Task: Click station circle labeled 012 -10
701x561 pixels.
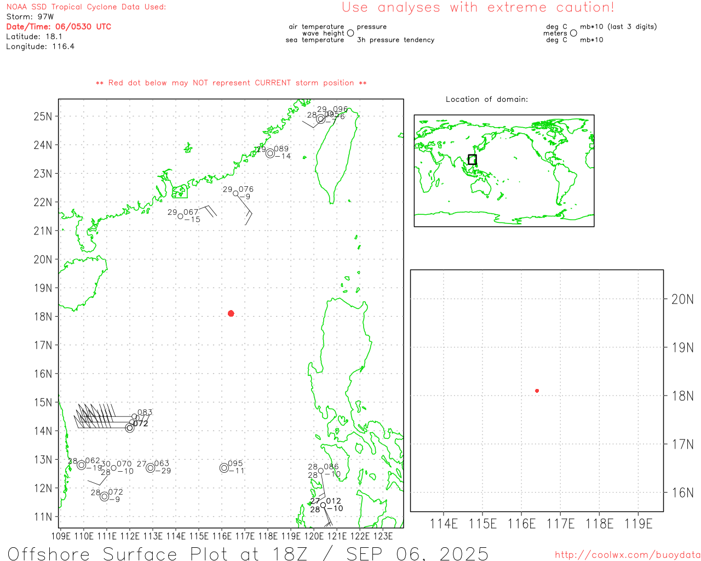Action: point(323,505)
